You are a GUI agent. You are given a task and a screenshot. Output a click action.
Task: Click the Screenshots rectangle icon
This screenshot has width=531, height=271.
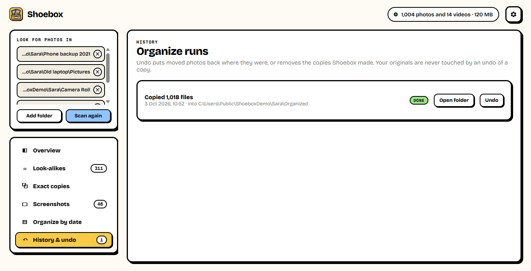pyautogui.click(x=25, y=204)
